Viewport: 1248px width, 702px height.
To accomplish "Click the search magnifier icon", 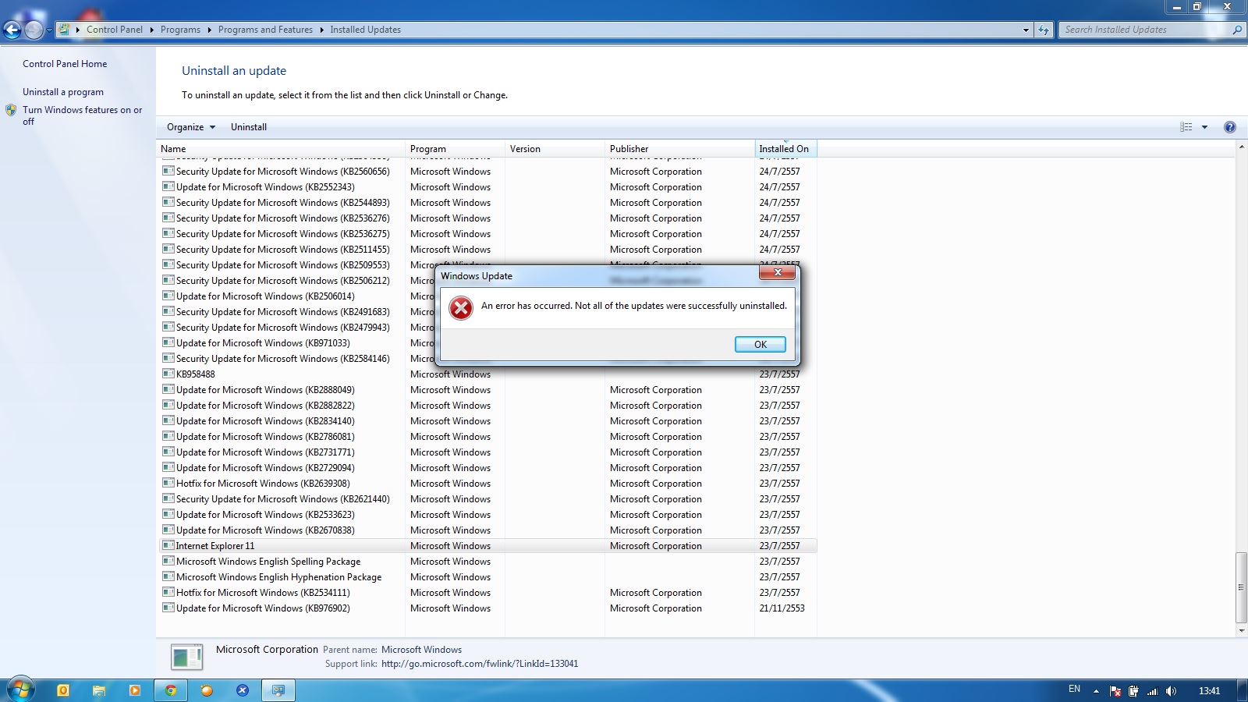I will [1237, 30].
